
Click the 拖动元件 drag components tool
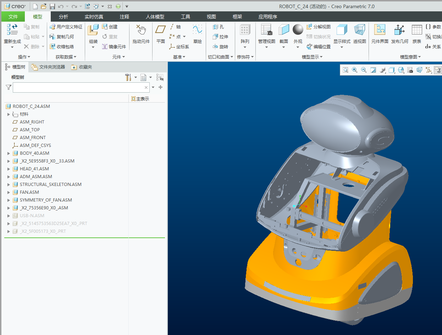point(141,34)
